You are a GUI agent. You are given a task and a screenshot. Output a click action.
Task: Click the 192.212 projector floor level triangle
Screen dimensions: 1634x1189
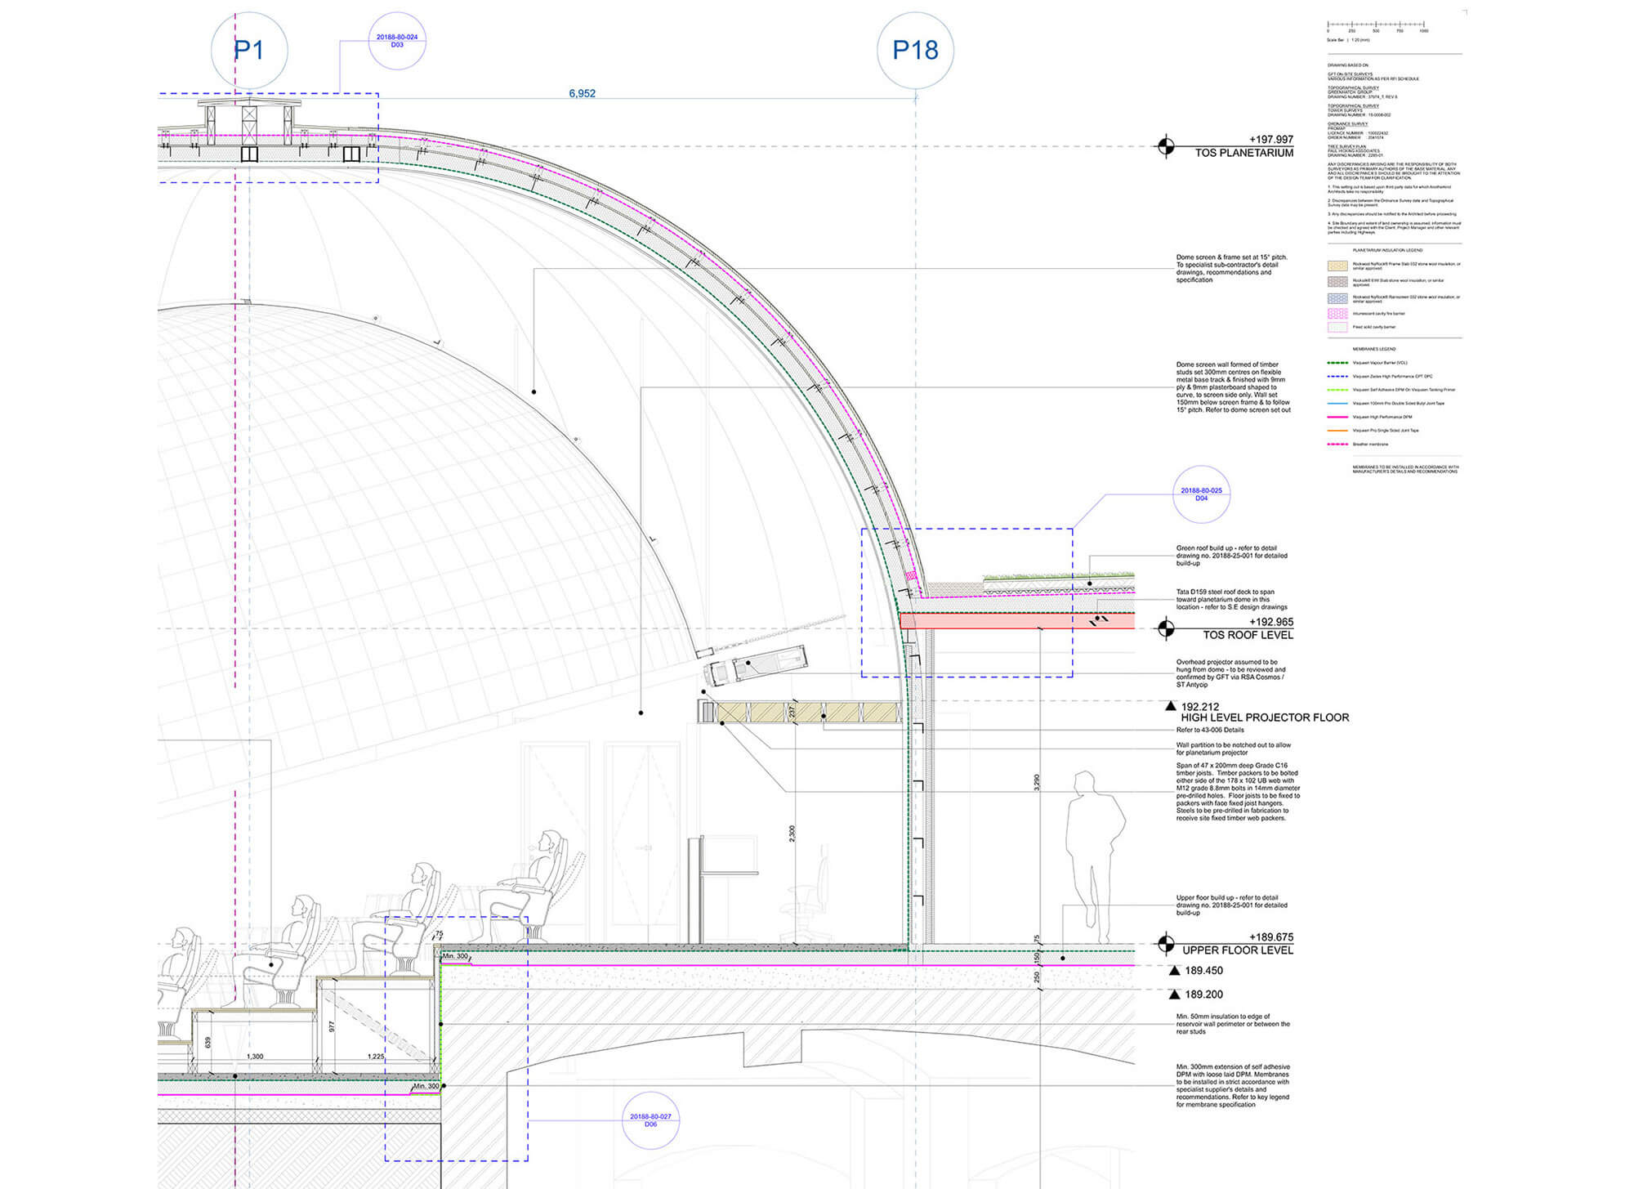(1171, 706)
